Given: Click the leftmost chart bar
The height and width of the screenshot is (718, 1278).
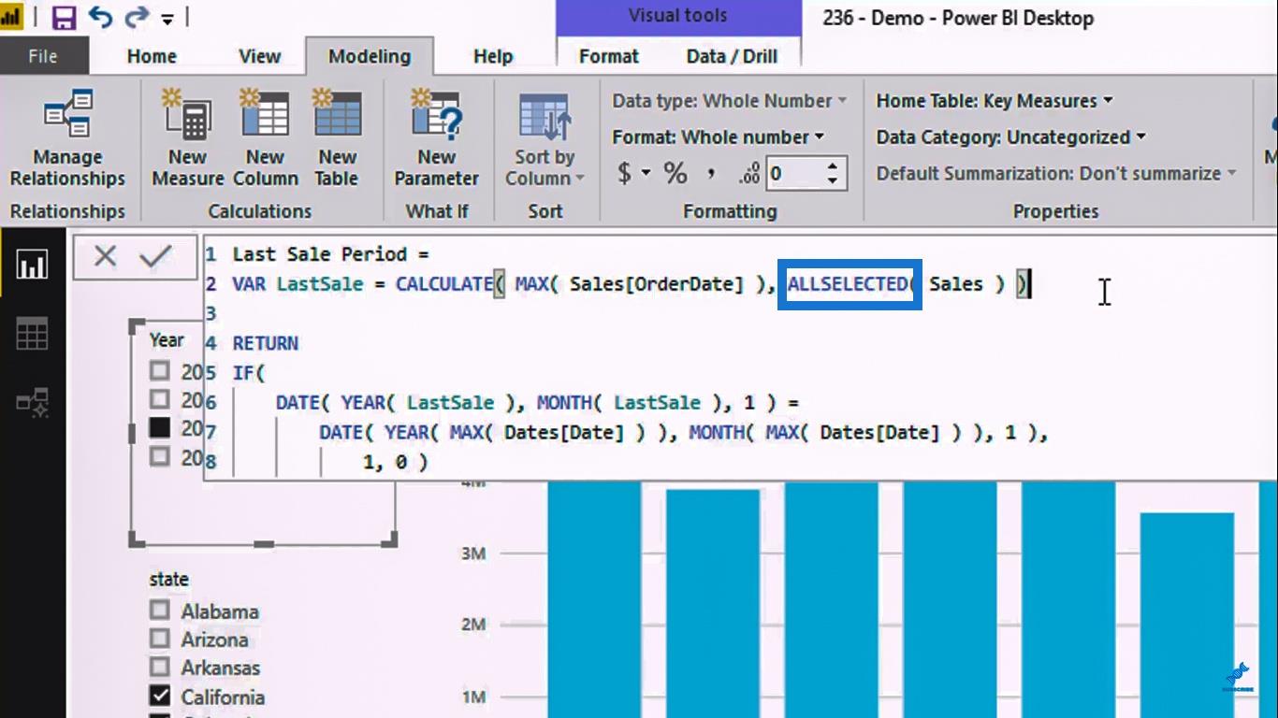Looking at the screenshot, I should (594, 599).
